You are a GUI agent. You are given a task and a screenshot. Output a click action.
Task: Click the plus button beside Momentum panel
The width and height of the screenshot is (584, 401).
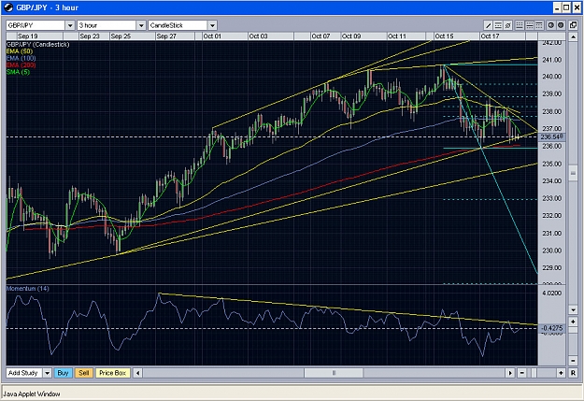(573, 322)
